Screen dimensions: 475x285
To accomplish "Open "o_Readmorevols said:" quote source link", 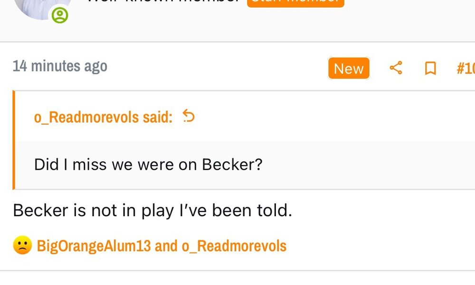I will (103, 117).
